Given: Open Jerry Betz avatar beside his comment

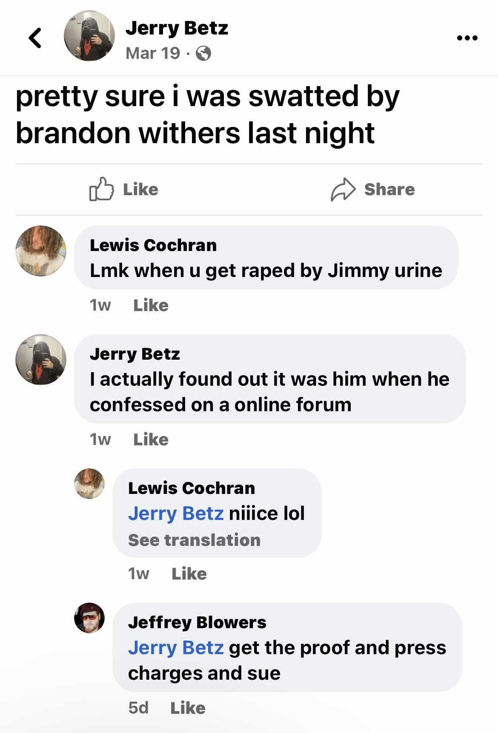Looking at the screenshot, I should coord(41,360).
